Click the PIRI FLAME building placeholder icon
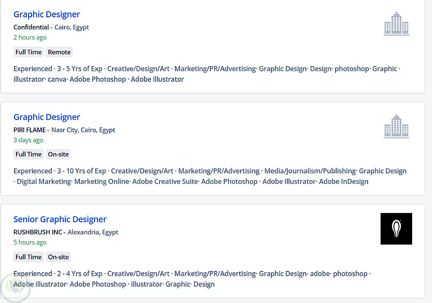 pyautogui.click(x=396, y=126)
